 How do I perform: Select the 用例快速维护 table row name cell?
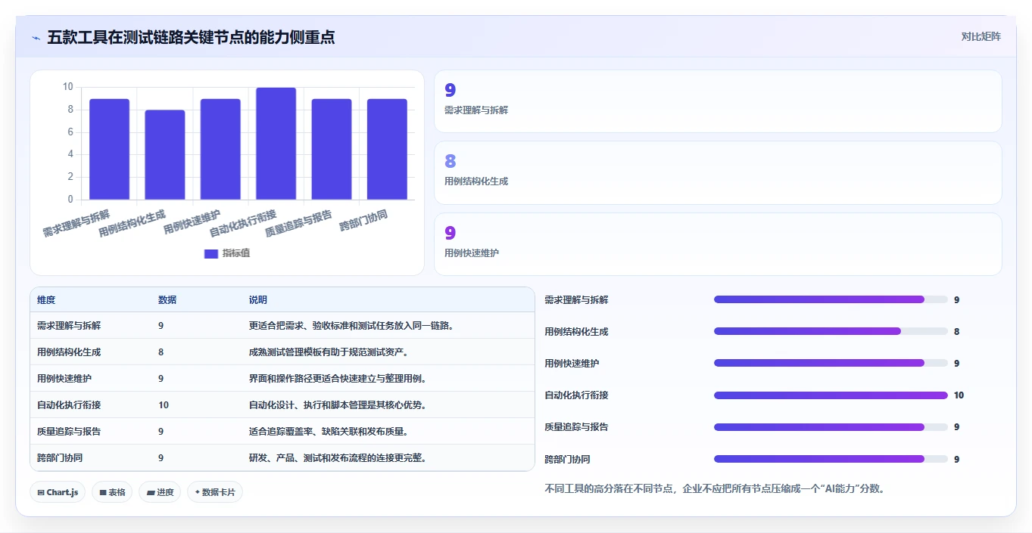pyautogui.click(x=64, y=379)
